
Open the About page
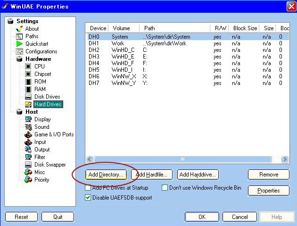[x=32, y=29]
